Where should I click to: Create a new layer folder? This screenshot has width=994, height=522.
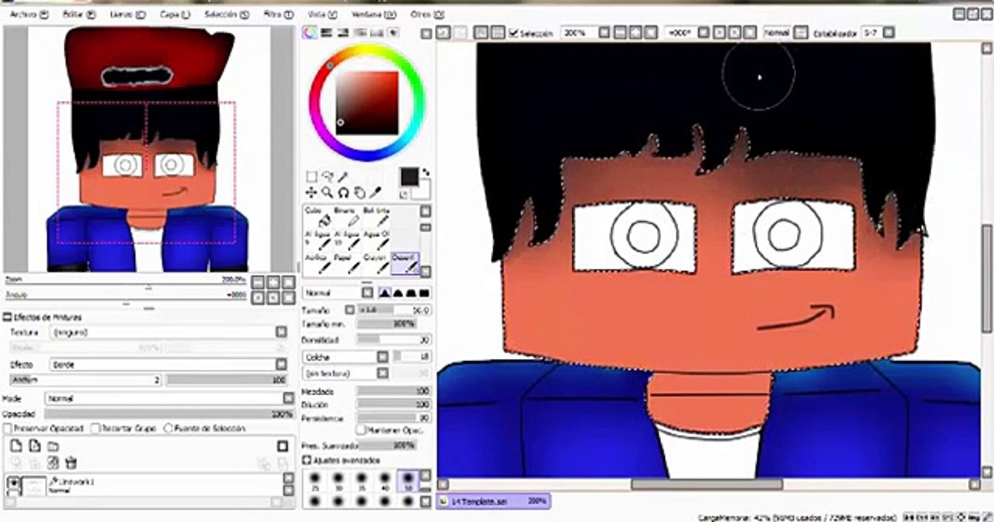pyautogui.click(x=53, y=446)
